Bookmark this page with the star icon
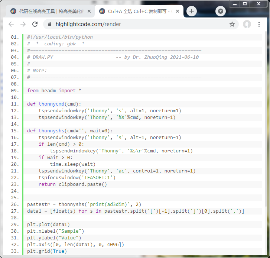270x258 pixels. click(232, 24)
